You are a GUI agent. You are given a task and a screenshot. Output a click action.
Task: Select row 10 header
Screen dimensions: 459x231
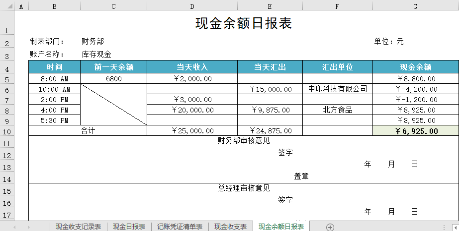point(7,131)
